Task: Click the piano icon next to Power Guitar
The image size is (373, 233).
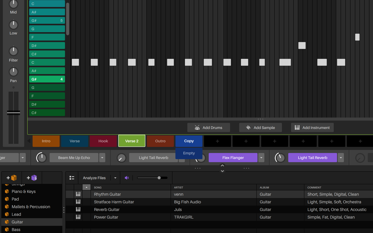Action: (78, 217)
